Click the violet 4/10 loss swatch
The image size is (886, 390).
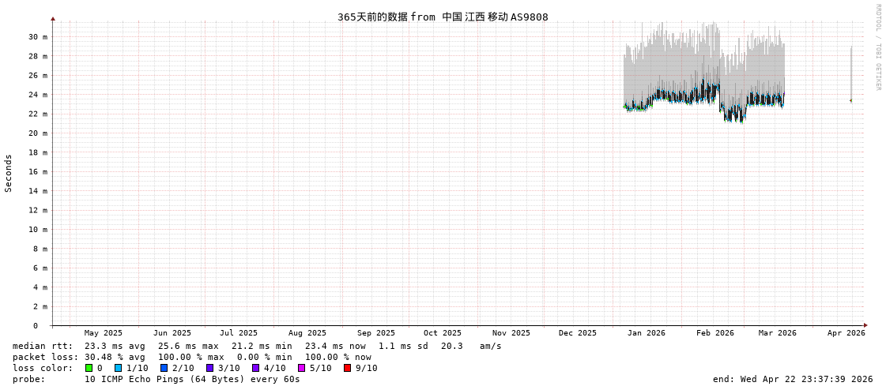click(255, 368)
